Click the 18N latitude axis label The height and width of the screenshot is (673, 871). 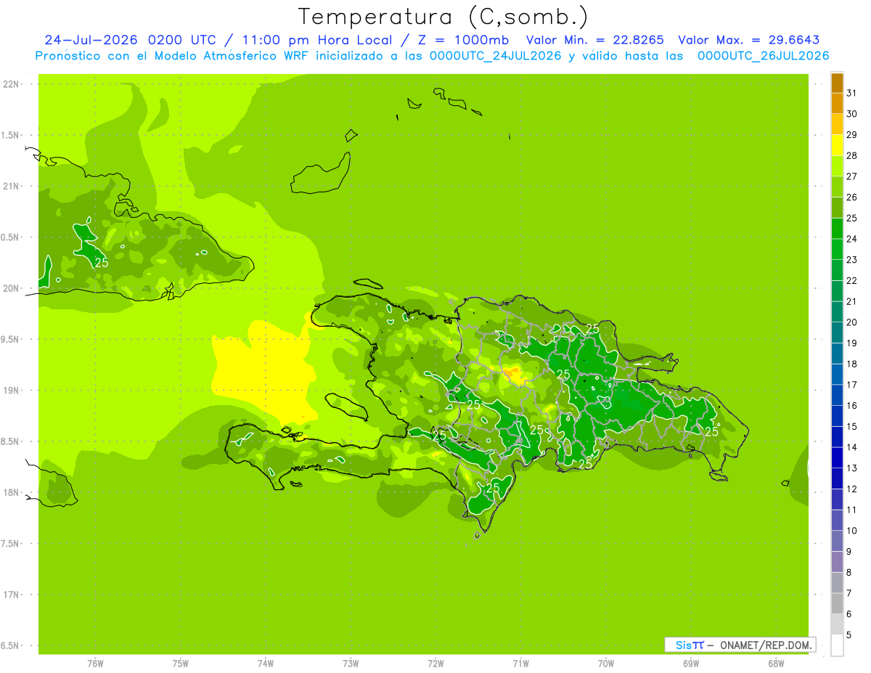[12, 492]
